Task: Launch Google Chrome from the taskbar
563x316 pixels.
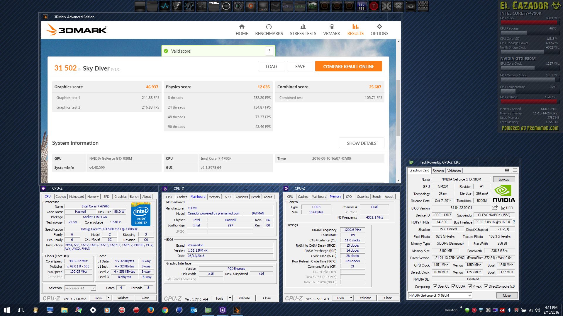Action: click(165, 310)
